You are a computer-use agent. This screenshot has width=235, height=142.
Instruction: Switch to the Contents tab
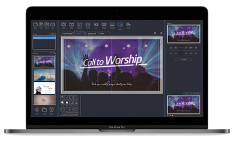click(x=80, y=34)
